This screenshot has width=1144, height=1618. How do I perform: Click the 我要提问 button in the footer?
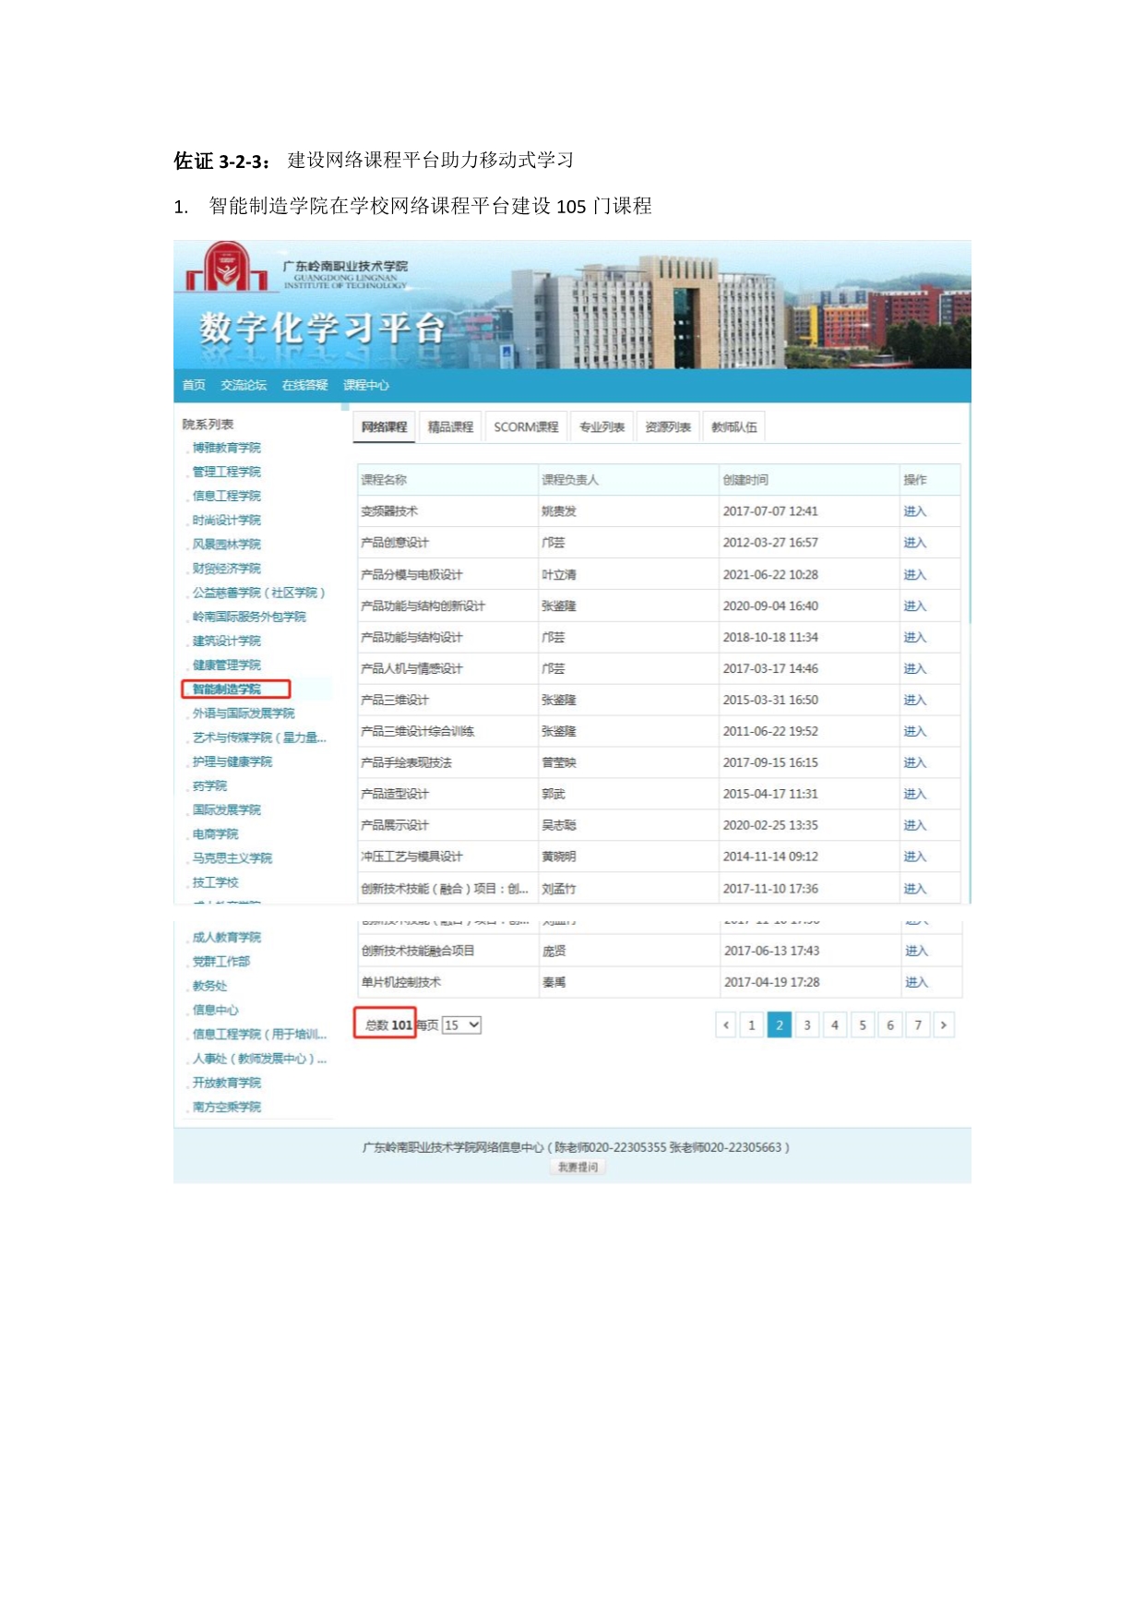578,1168
